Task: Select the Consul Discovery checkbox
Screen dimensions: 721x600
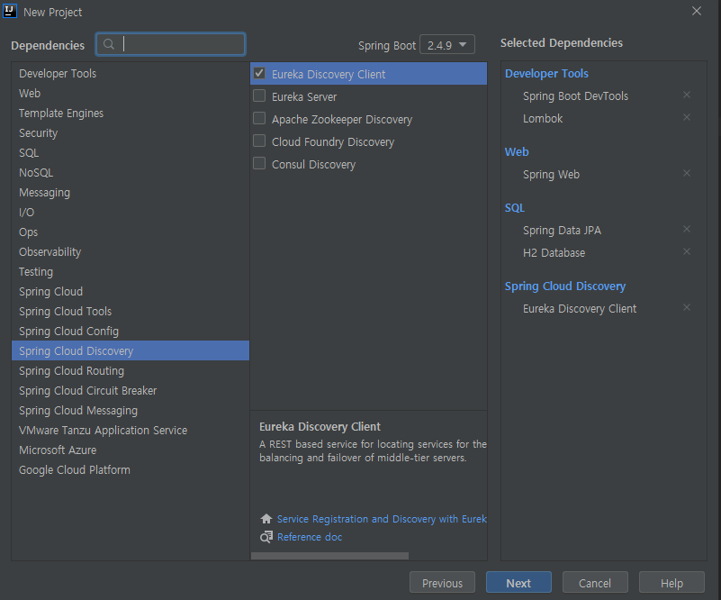Action: (x=259, y=163)
